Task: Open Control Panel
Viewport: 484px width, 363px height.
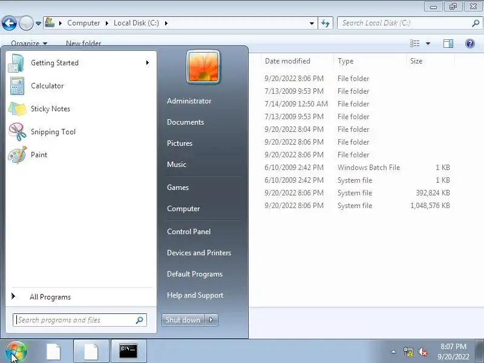Action: [189, 232]
